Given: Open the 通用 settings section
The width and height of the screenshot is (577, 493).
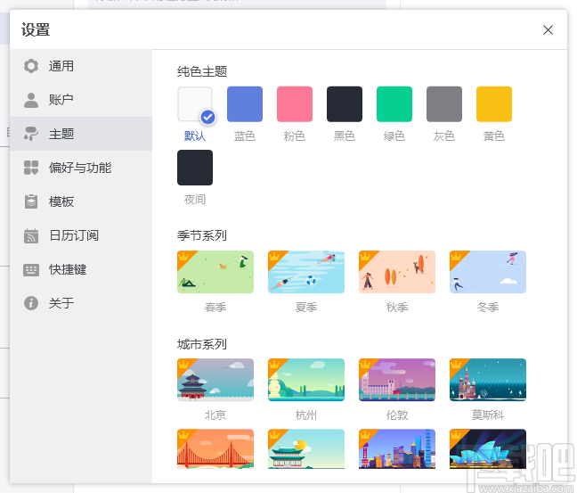Looking at the screenshot, I should [x=81, y=66].
